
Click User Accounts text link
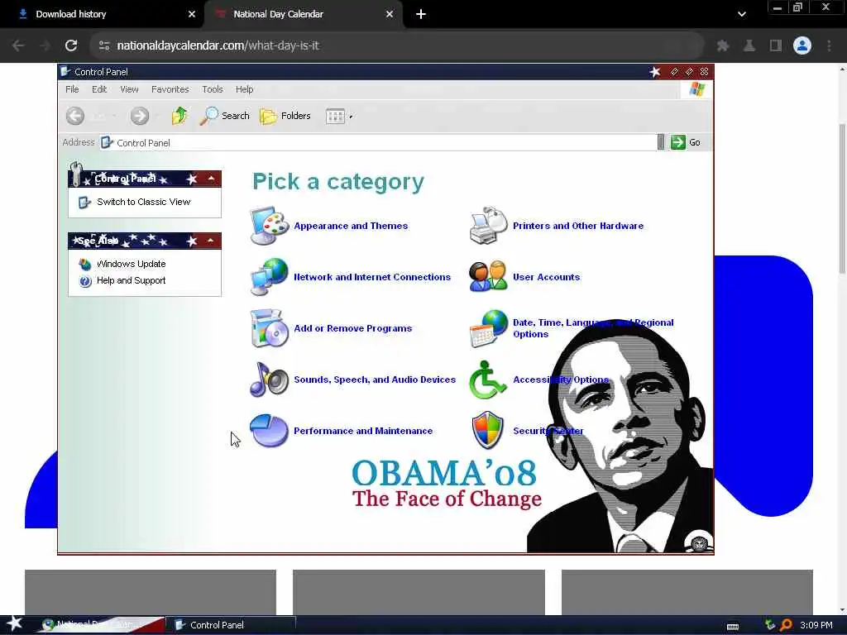pyautogui.click(x=546, y=276)
